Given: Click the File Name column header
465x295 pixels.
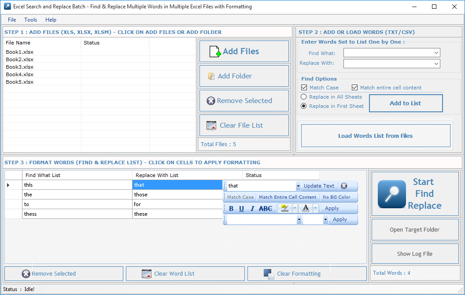Looking at the screenshot, I should 42,43.
